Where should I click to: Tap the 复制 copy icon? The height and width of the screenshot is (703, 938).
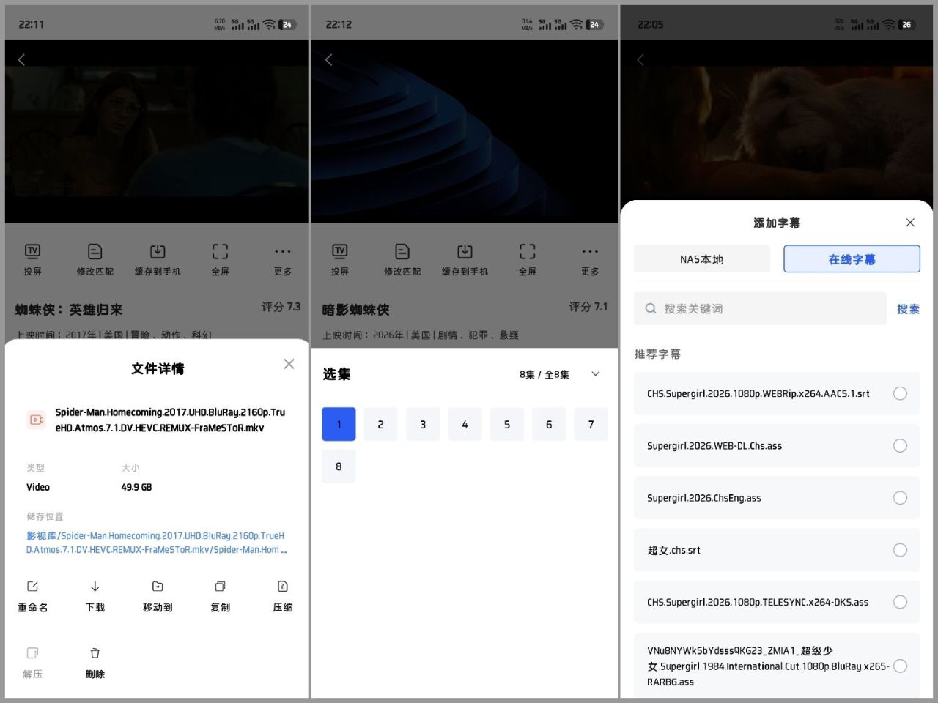[x=220, y=587]
